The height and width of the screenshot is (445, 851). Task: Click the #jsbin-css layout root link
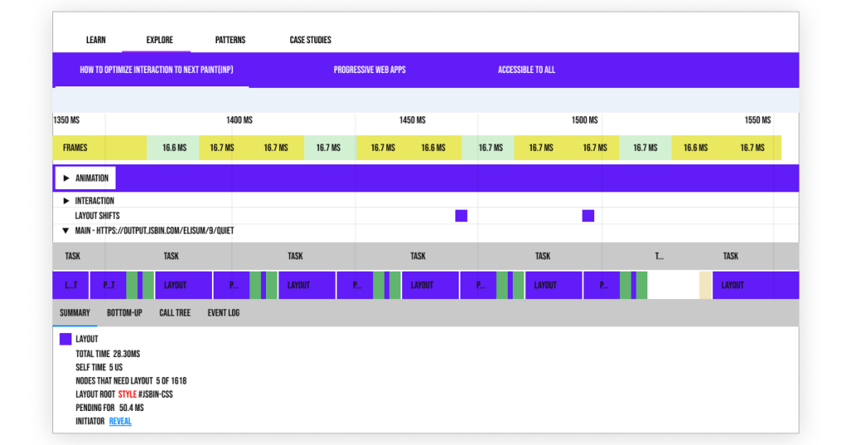[x=155, y=394]
